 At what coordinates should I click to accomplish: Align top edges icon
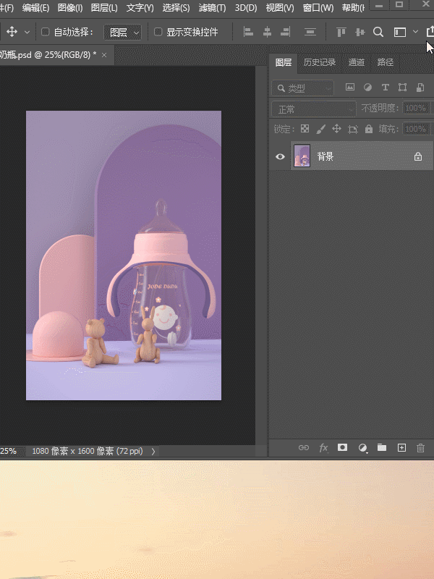(x=341, y=32)
